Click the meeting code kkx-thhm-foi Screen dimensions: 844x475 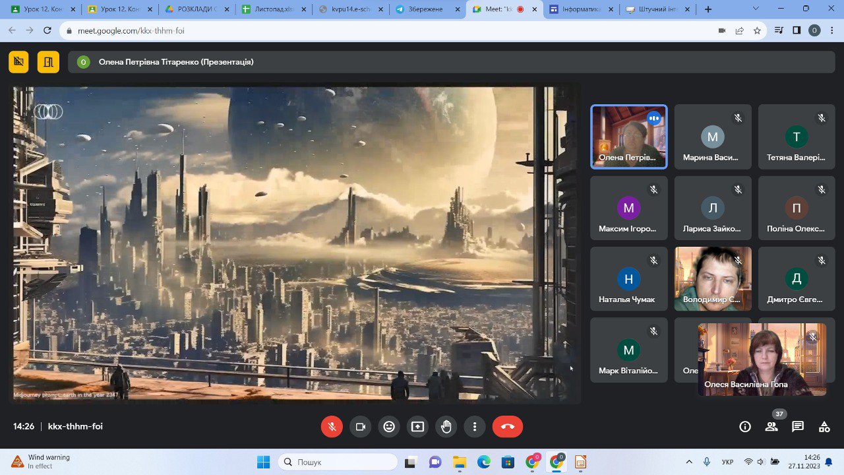pos(75,427)
